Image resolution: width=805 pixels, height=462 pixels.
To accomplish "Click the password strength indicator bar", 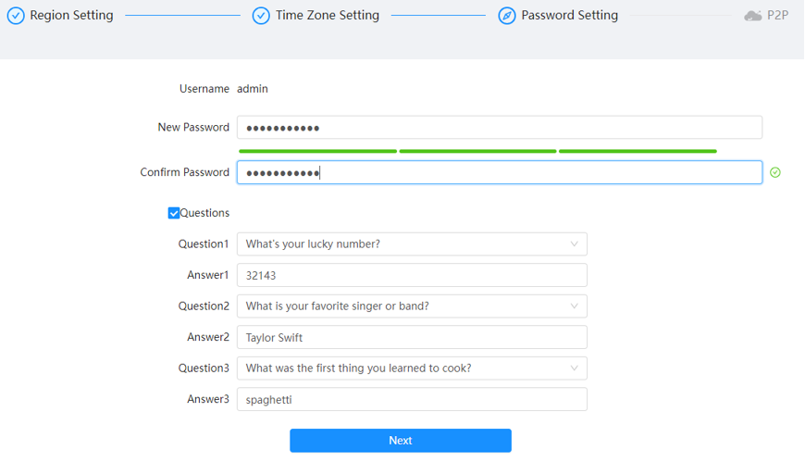I will click(x=477, y=151).
